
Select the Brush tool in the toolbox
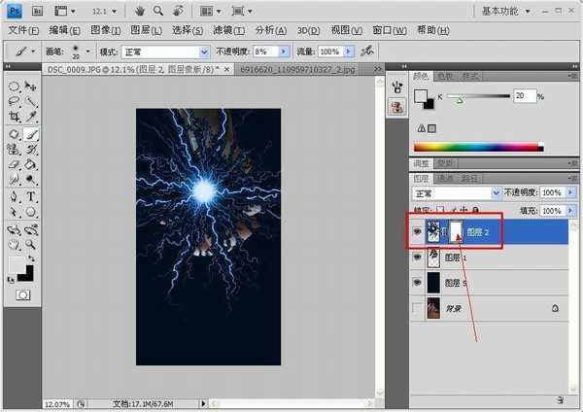(31, 133)
